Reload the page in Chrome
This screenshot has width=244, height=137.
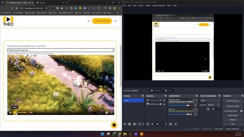tap(12, 8)
